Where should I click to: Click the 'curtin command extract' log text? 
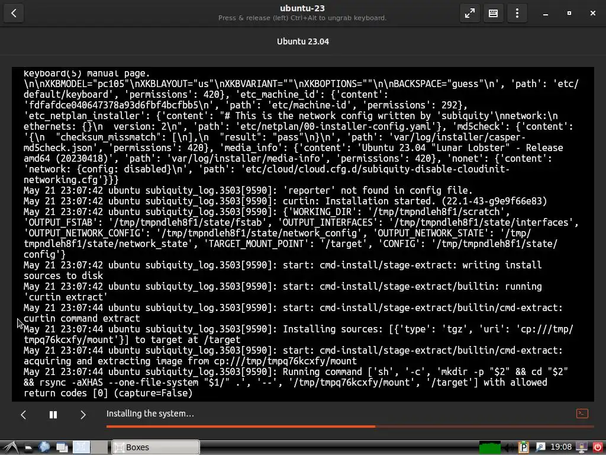tap(82, 318)
